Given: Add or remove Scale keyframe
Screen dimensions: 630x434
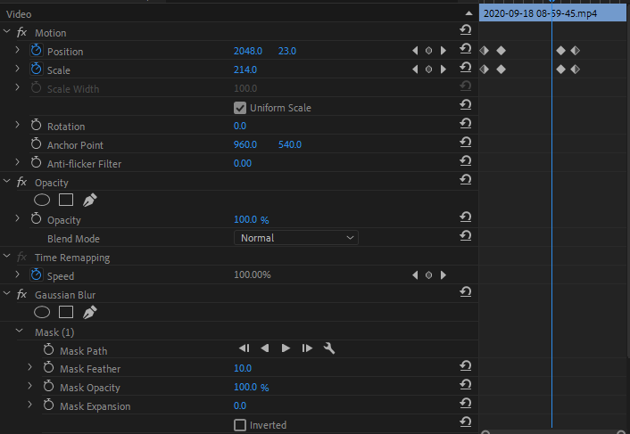Looking at the screenshot, I should click(428, 69).
